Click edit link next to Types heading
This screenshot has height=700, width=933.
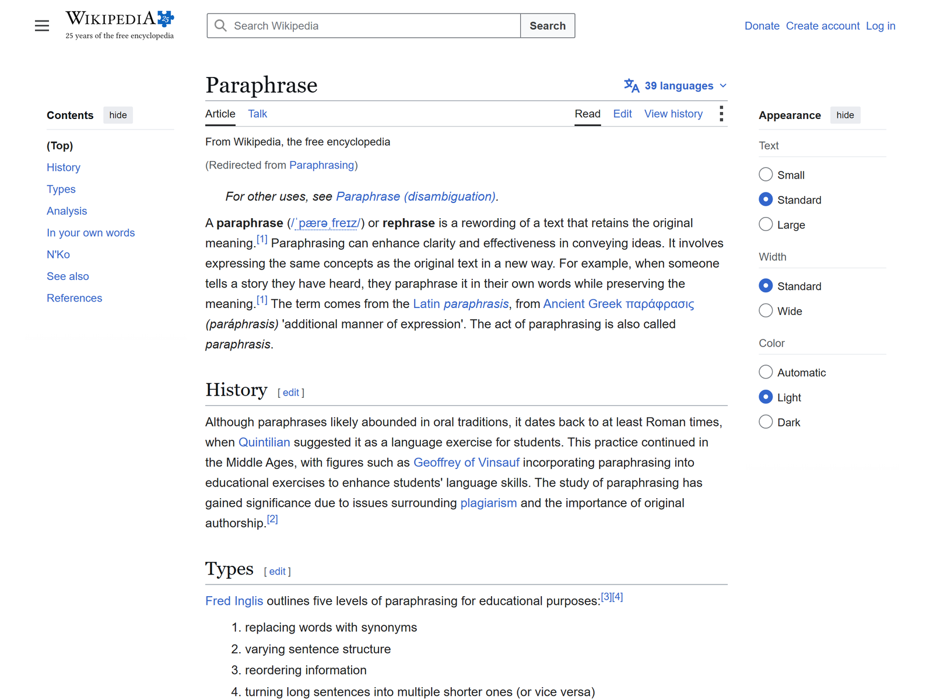click(278, 572)
